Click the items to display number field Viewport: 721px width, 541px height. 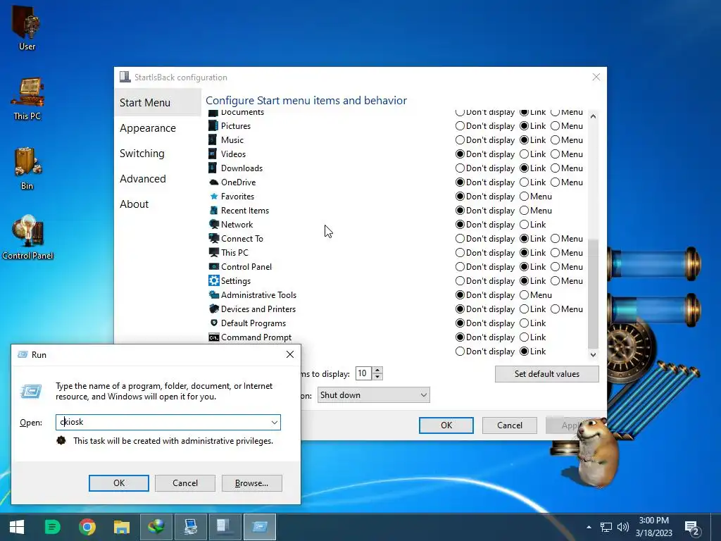pyautogui.click(x=364, y=373)
